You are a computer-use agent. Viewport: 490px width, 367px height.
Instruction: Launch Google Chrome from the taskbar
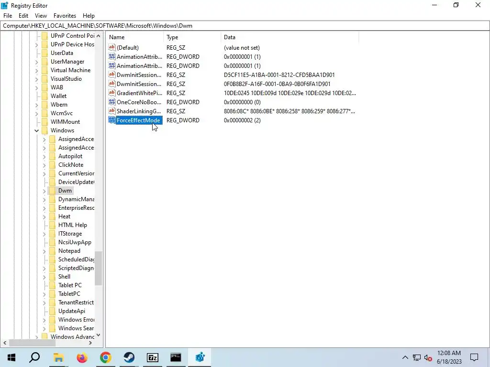coord(106,357)
